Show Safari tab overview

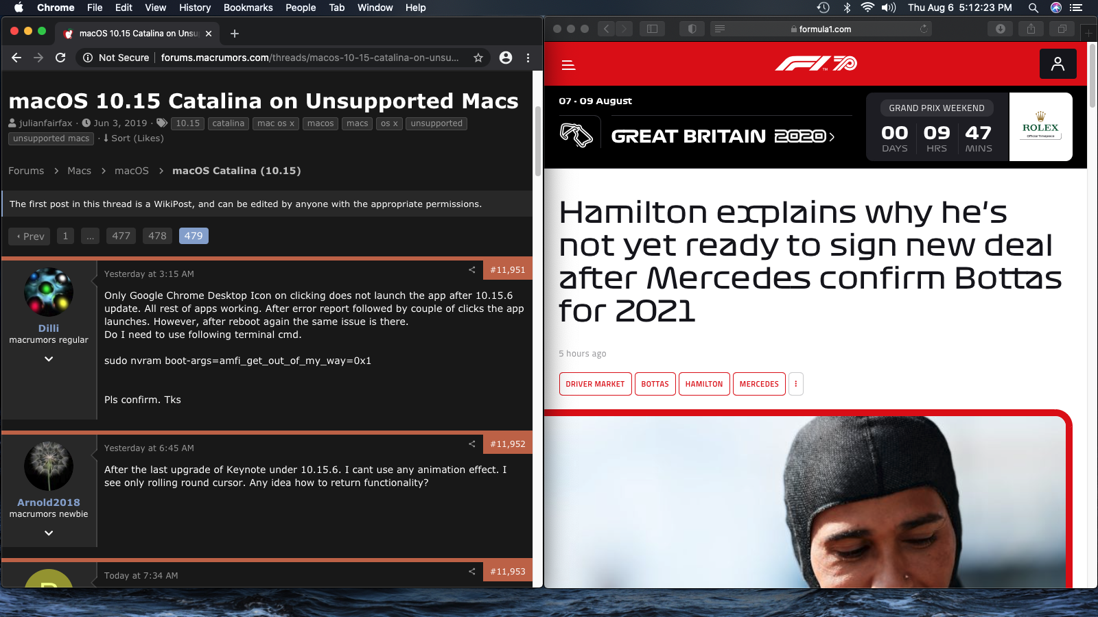(x=1062, y=29)
